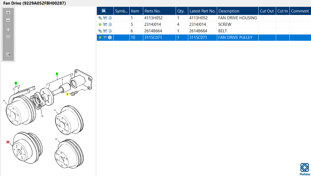Click callout 12 on the diagram
The width and height of the screenshot is (311, 176).
[x=56, y=139]
